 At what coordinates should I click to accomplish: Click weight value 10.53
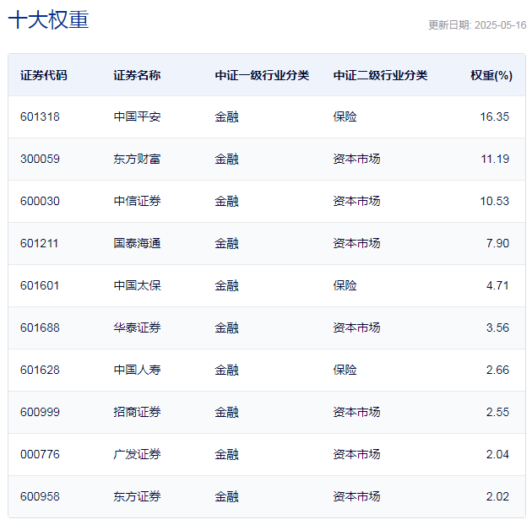(494, 201)
